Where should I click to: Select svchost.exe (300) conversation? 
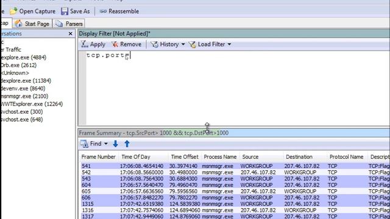click(x=22, y=112)
